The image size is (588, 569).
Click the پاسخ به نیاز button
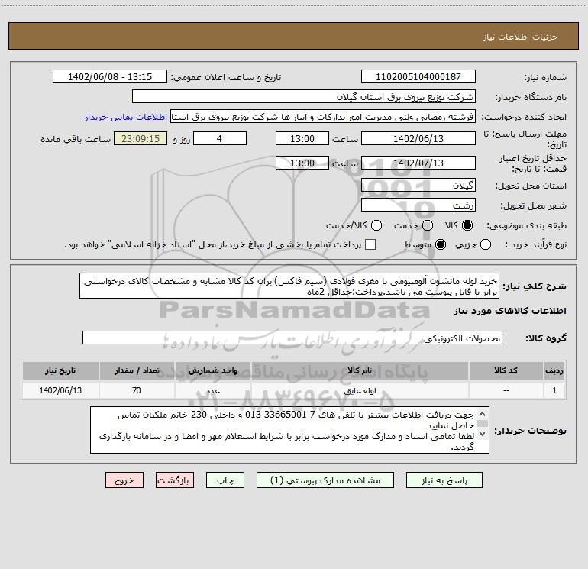[444, 480]
